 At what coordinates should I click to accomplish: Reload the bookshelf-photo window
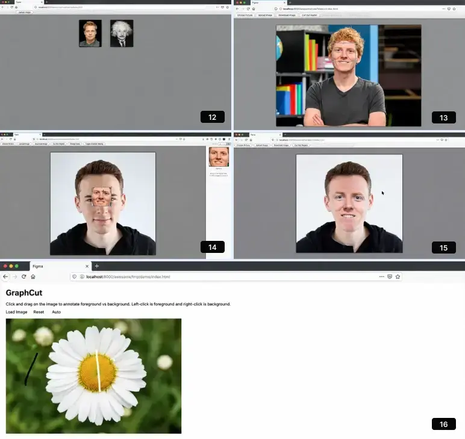pyautogui.click(x=248, y=9)
